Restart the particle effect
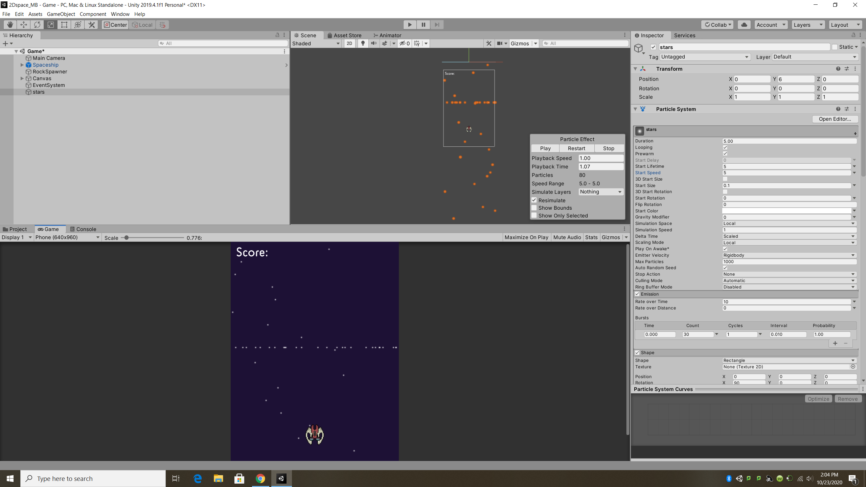Viewport: 866px width, 487px height. tap(576, 148)
